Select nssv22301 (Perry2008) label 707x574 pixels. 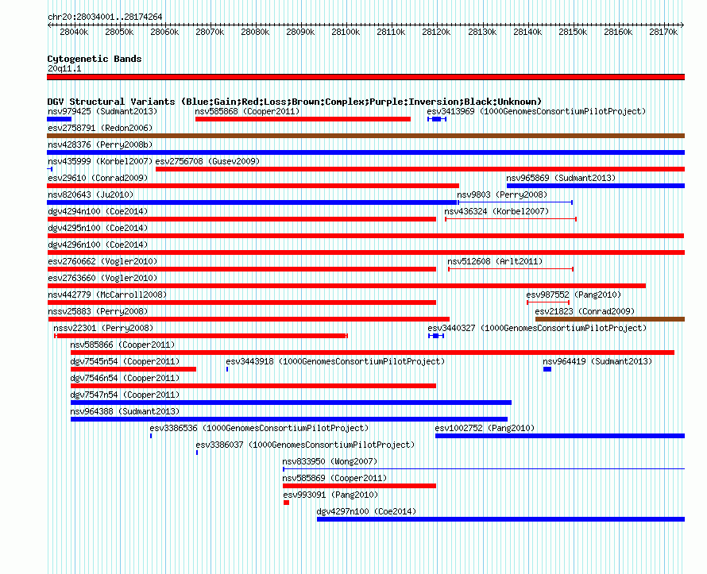(103, 328)
